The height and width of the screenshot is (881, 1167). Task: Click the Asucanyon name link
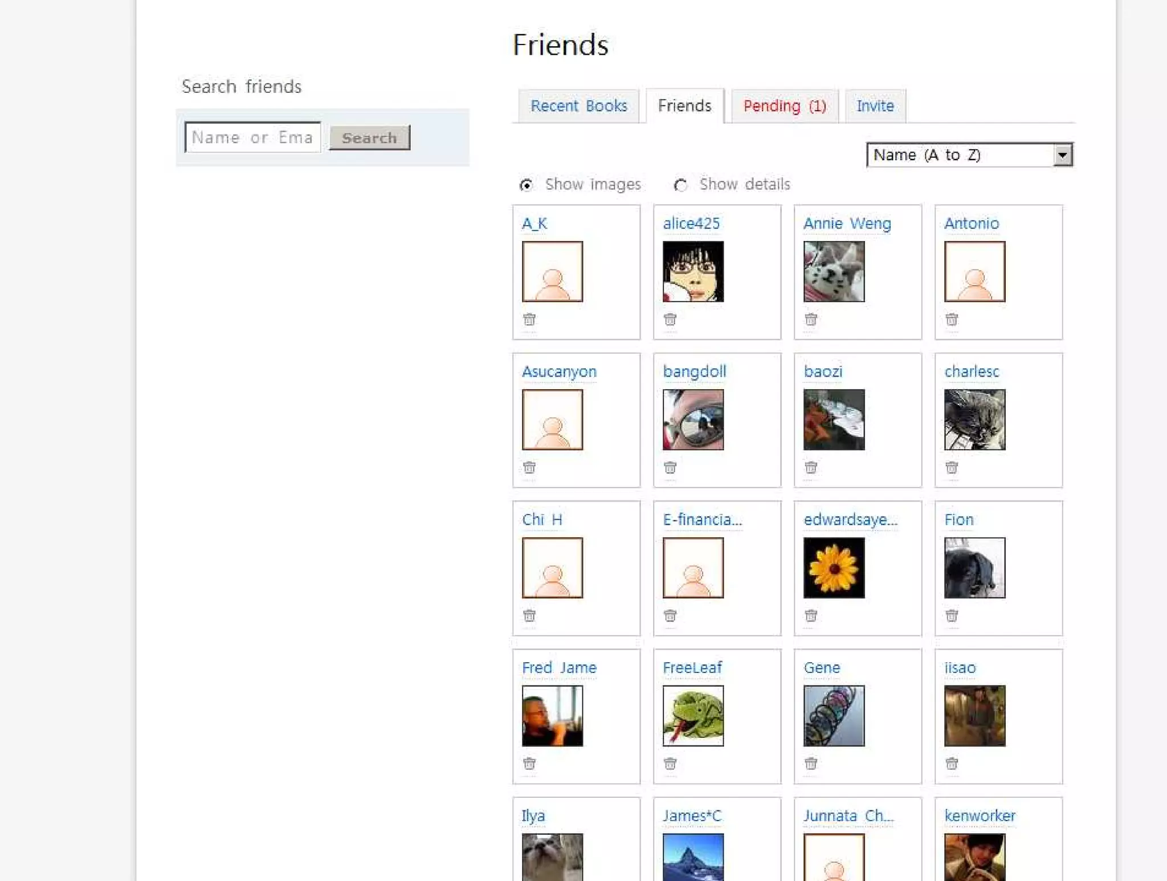[559, 372]
